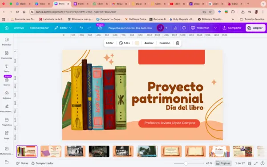Click the Asignar button
The height and width of the screenshot is (167, 267).
coord(255,28)
